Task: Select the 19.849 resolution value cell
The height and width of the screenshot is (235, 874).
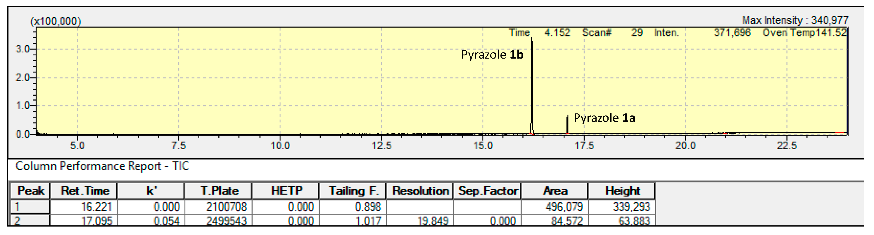Action: pos(420,221)
